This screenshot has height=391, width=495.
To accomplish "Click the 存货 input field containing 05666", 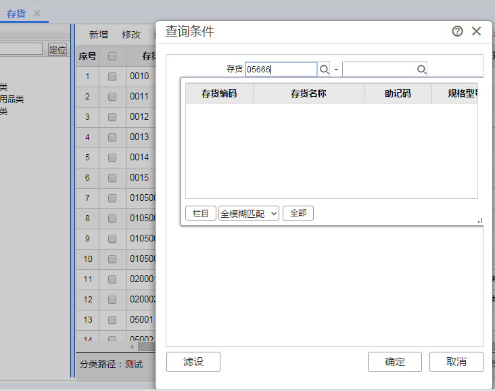I will [281, 69].
